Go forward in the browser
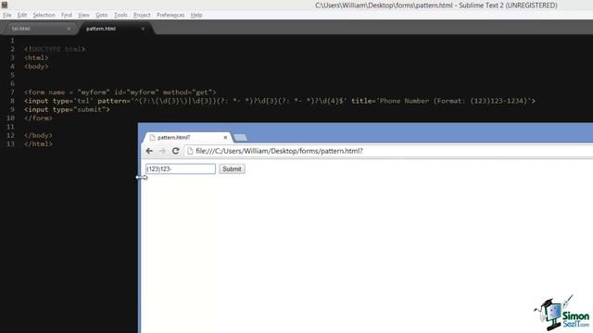 (x=162, y=151)
